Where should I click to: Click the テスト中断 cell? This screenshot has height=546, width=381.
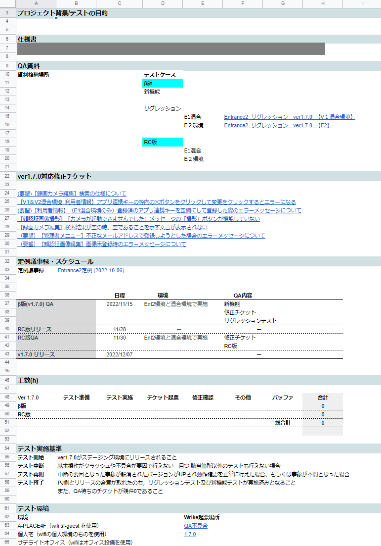(x=31, y=466)
